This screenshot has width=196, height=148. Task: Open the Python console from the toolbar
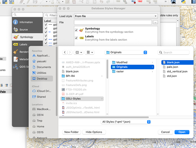[183, 2]
